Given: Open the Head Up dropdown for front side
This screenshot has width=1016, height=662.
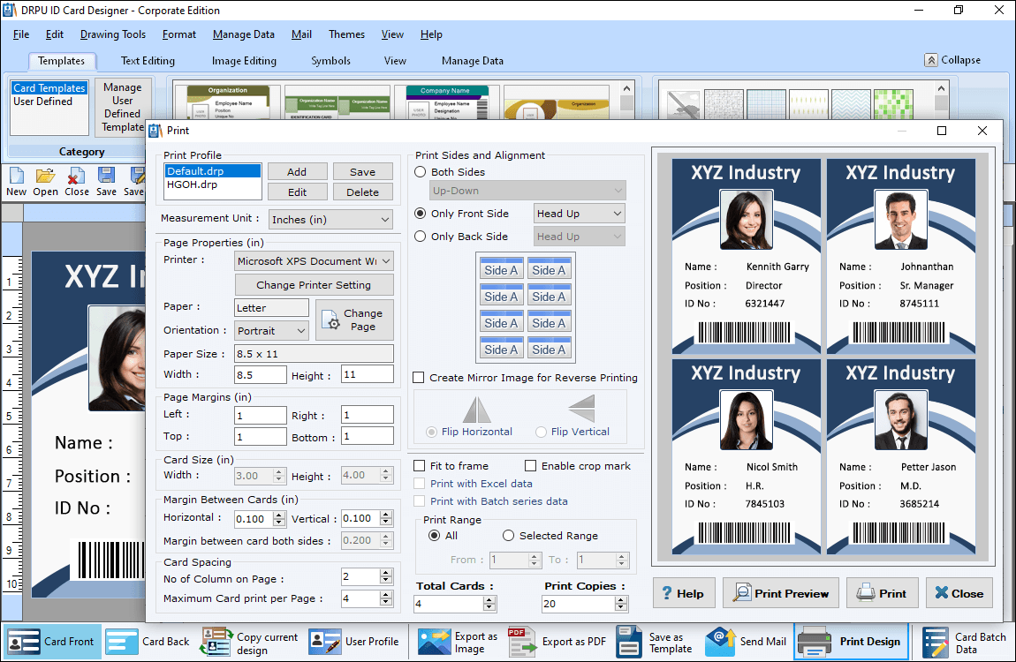Looking at the screenshot, I should pyautogui.click(x=580, y=214).
